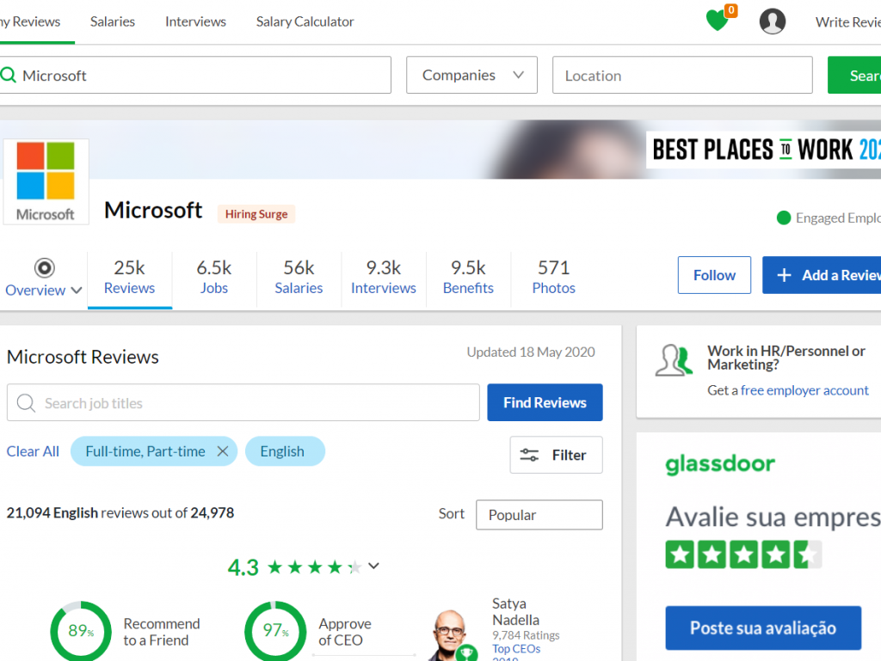Click the search icon in the job titles field
881x661 pixels.
[x=26, y=402]
